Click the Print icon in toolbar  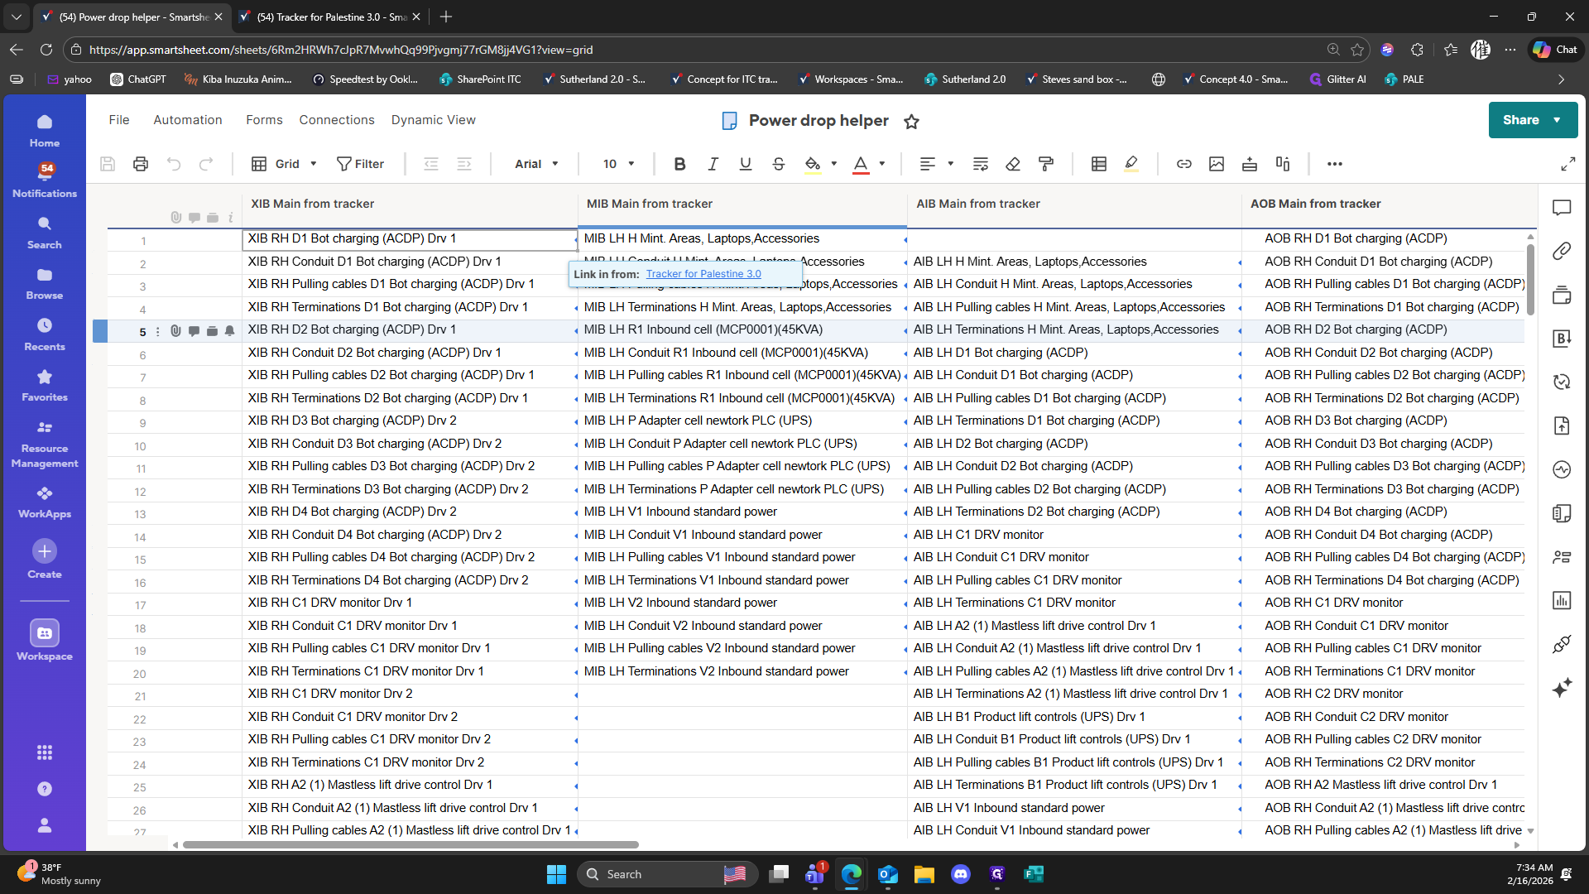pyautogui.click(x=141, y=164)
